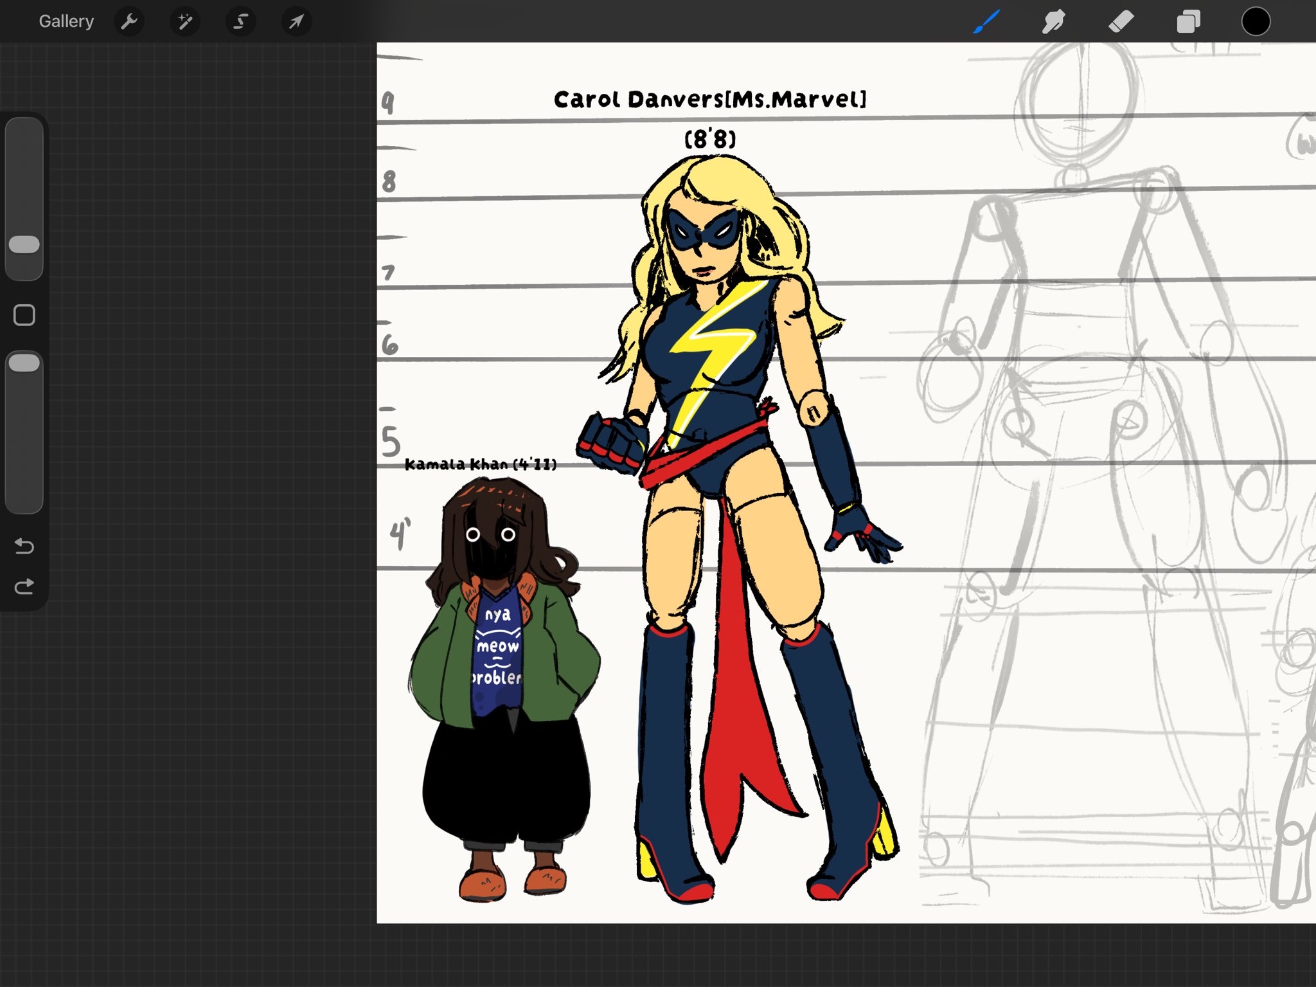Image resolution: width=1316 pixels, height=987 pixels.
Task: Click the bottom of the opacity track
Action: (24, 502)
